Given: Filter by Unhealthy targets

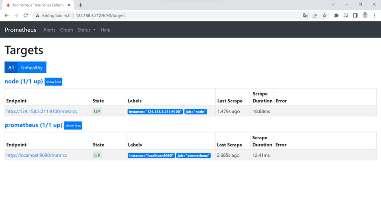Looking at the screenshot, I should 32,67.
